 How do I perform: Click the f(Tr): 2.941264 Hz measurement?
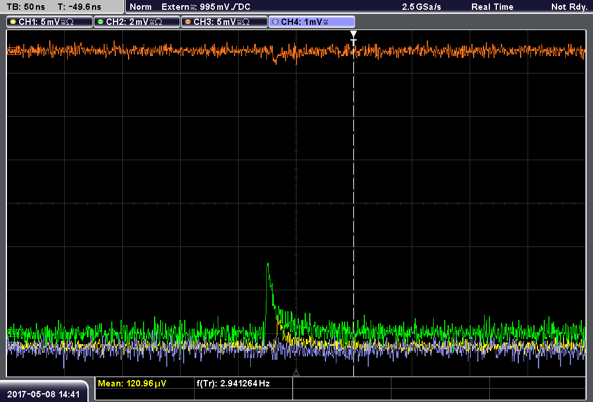233,383
